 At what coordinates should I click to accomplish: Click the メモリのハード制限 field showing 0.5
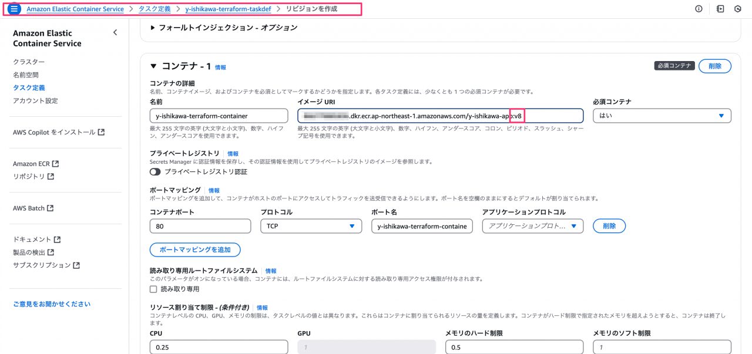click(514, 347)
